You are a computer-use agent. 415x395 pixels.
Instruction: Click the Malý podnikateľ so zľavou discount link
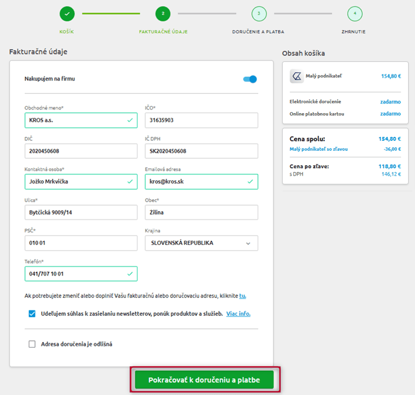click(x=318, y=148)
